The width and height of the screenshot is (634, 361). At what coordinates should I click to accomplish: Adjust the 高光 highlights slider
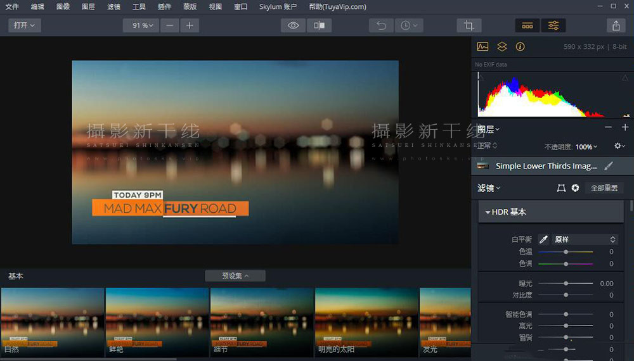566,326
